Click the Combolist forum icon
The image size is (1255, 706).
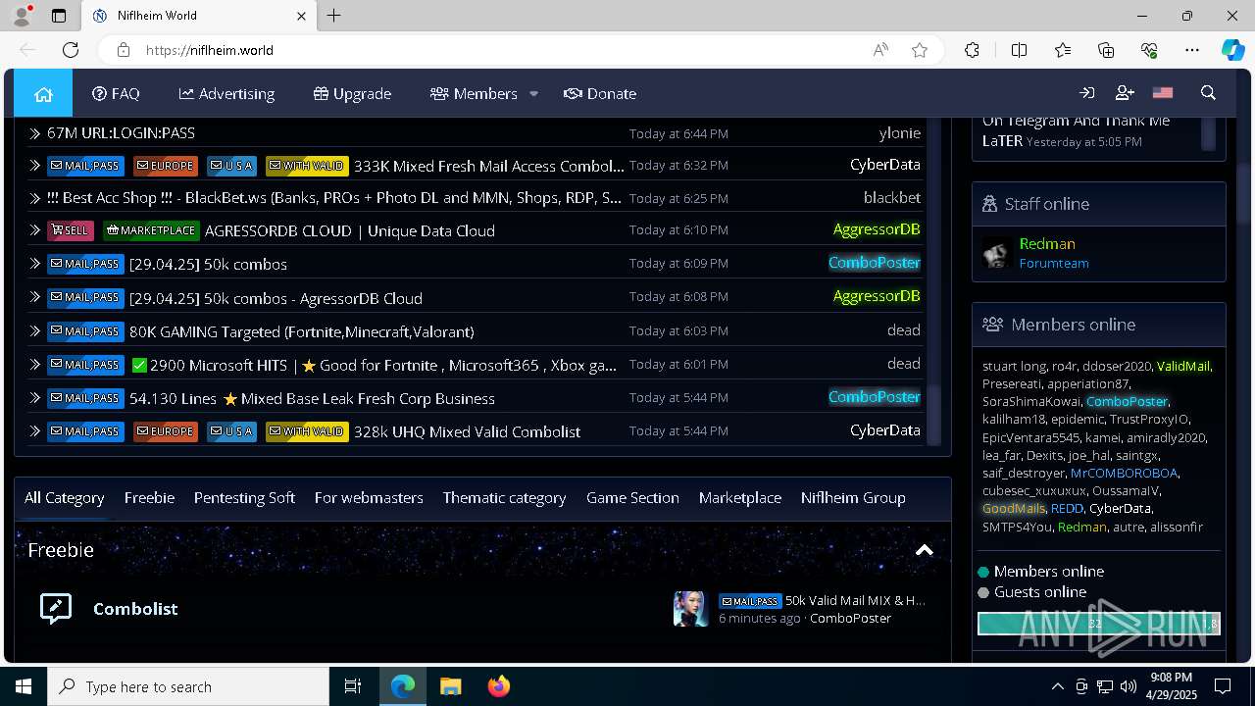tap(56, 609)
